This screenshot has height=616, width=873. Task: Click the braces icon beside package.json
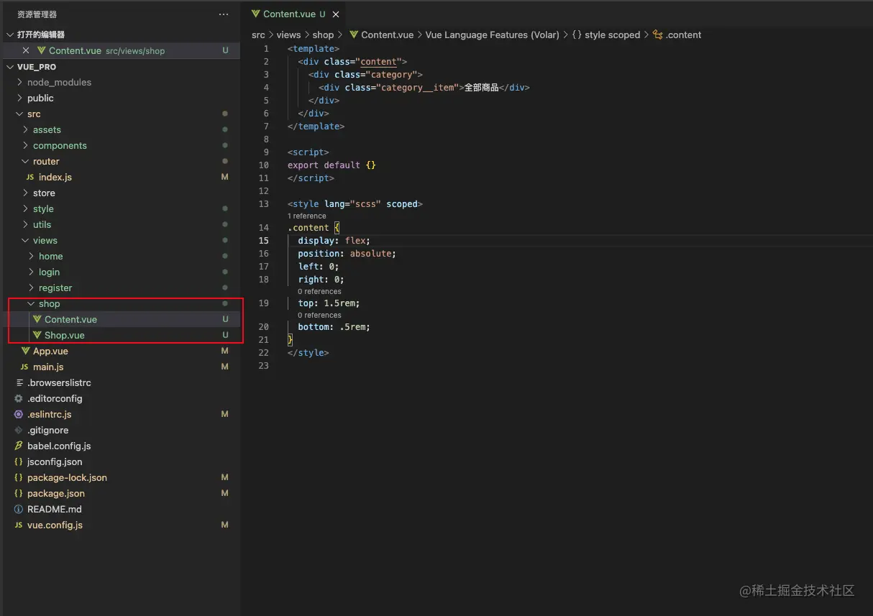click(x=19, y=494)
